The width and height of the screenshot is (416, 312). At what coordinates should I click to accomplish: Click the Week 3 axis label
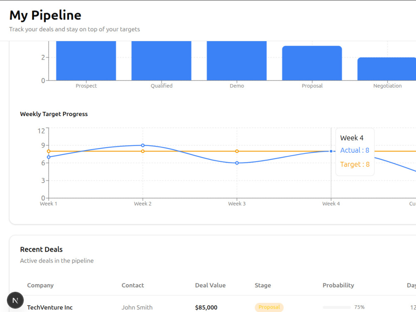pyautogui.click(x=237, y=204)
